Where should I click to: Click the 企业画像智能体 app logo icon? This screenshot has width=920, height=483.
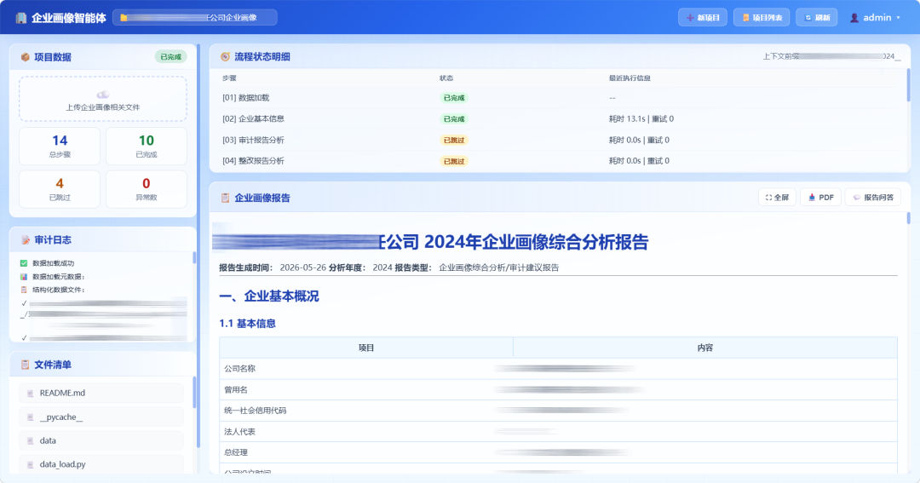21,18
